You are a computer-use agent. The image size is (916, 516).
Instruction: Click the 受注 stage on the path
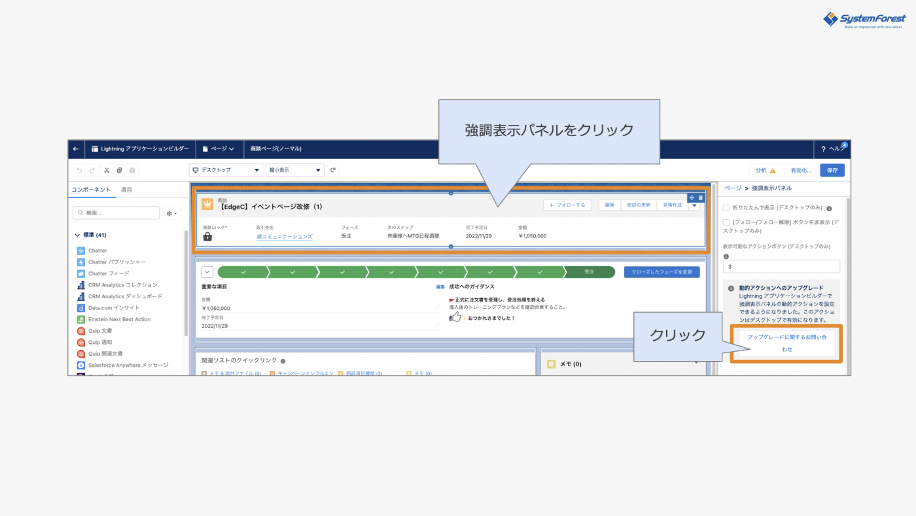(x=589, y=272)
